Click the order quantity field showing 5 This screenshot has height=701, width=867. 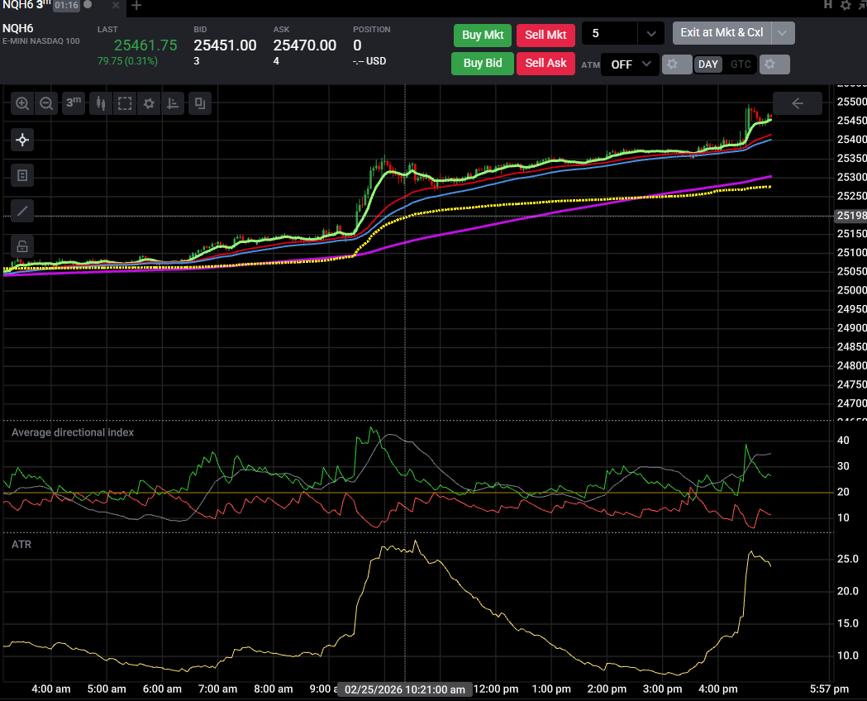(609, 34)
